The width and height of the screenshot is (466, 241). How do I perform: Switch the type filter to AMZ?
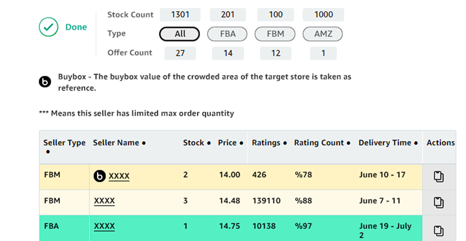tap(323, 34)
